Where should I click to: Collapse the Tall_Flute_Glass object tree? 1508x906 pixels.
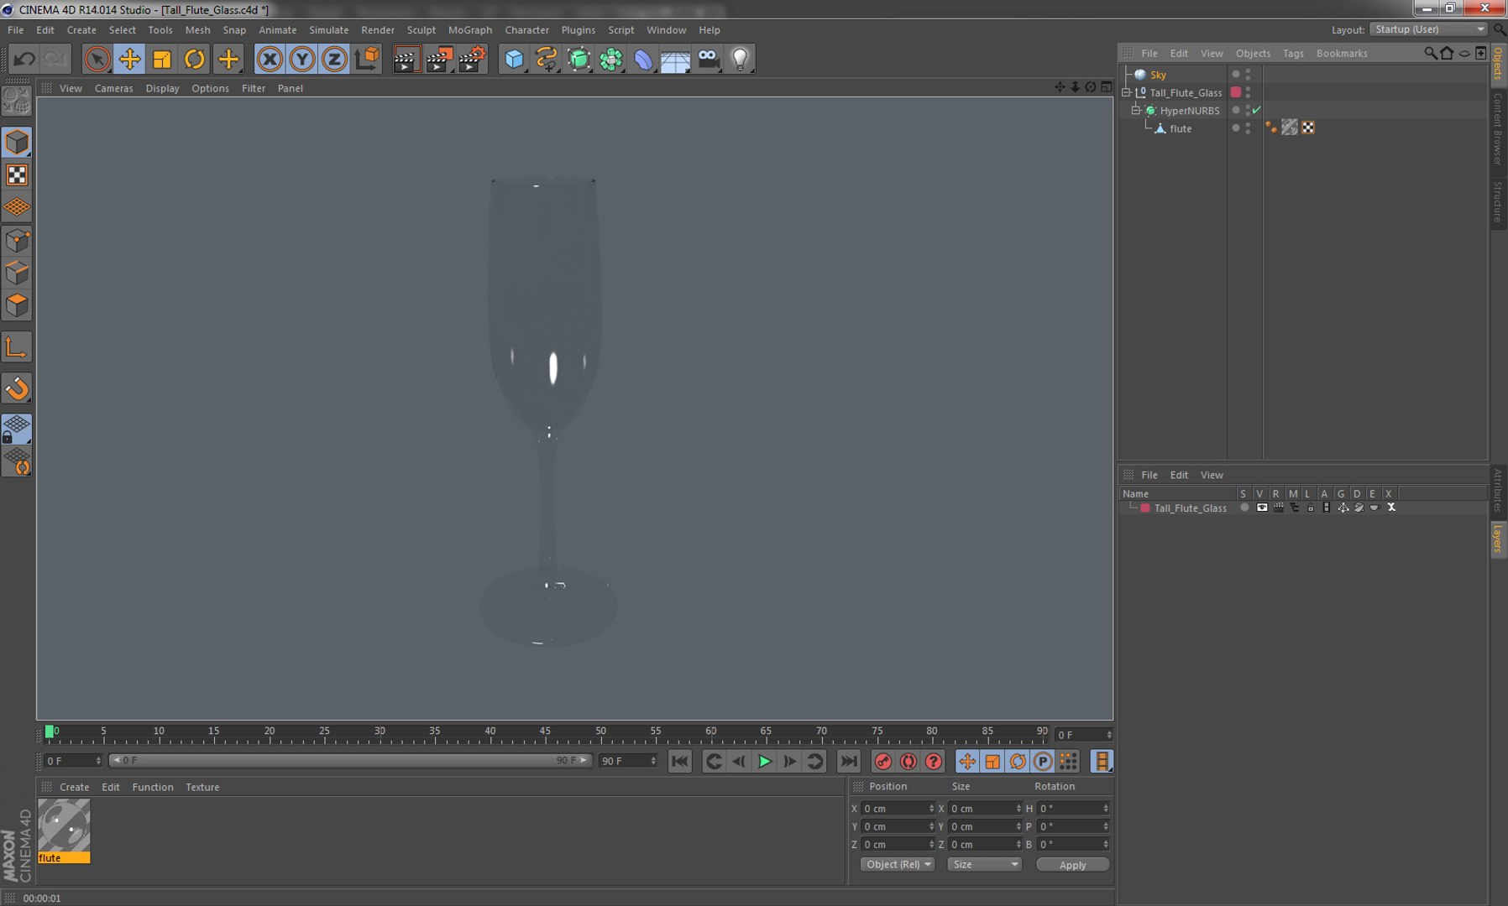1127,92
